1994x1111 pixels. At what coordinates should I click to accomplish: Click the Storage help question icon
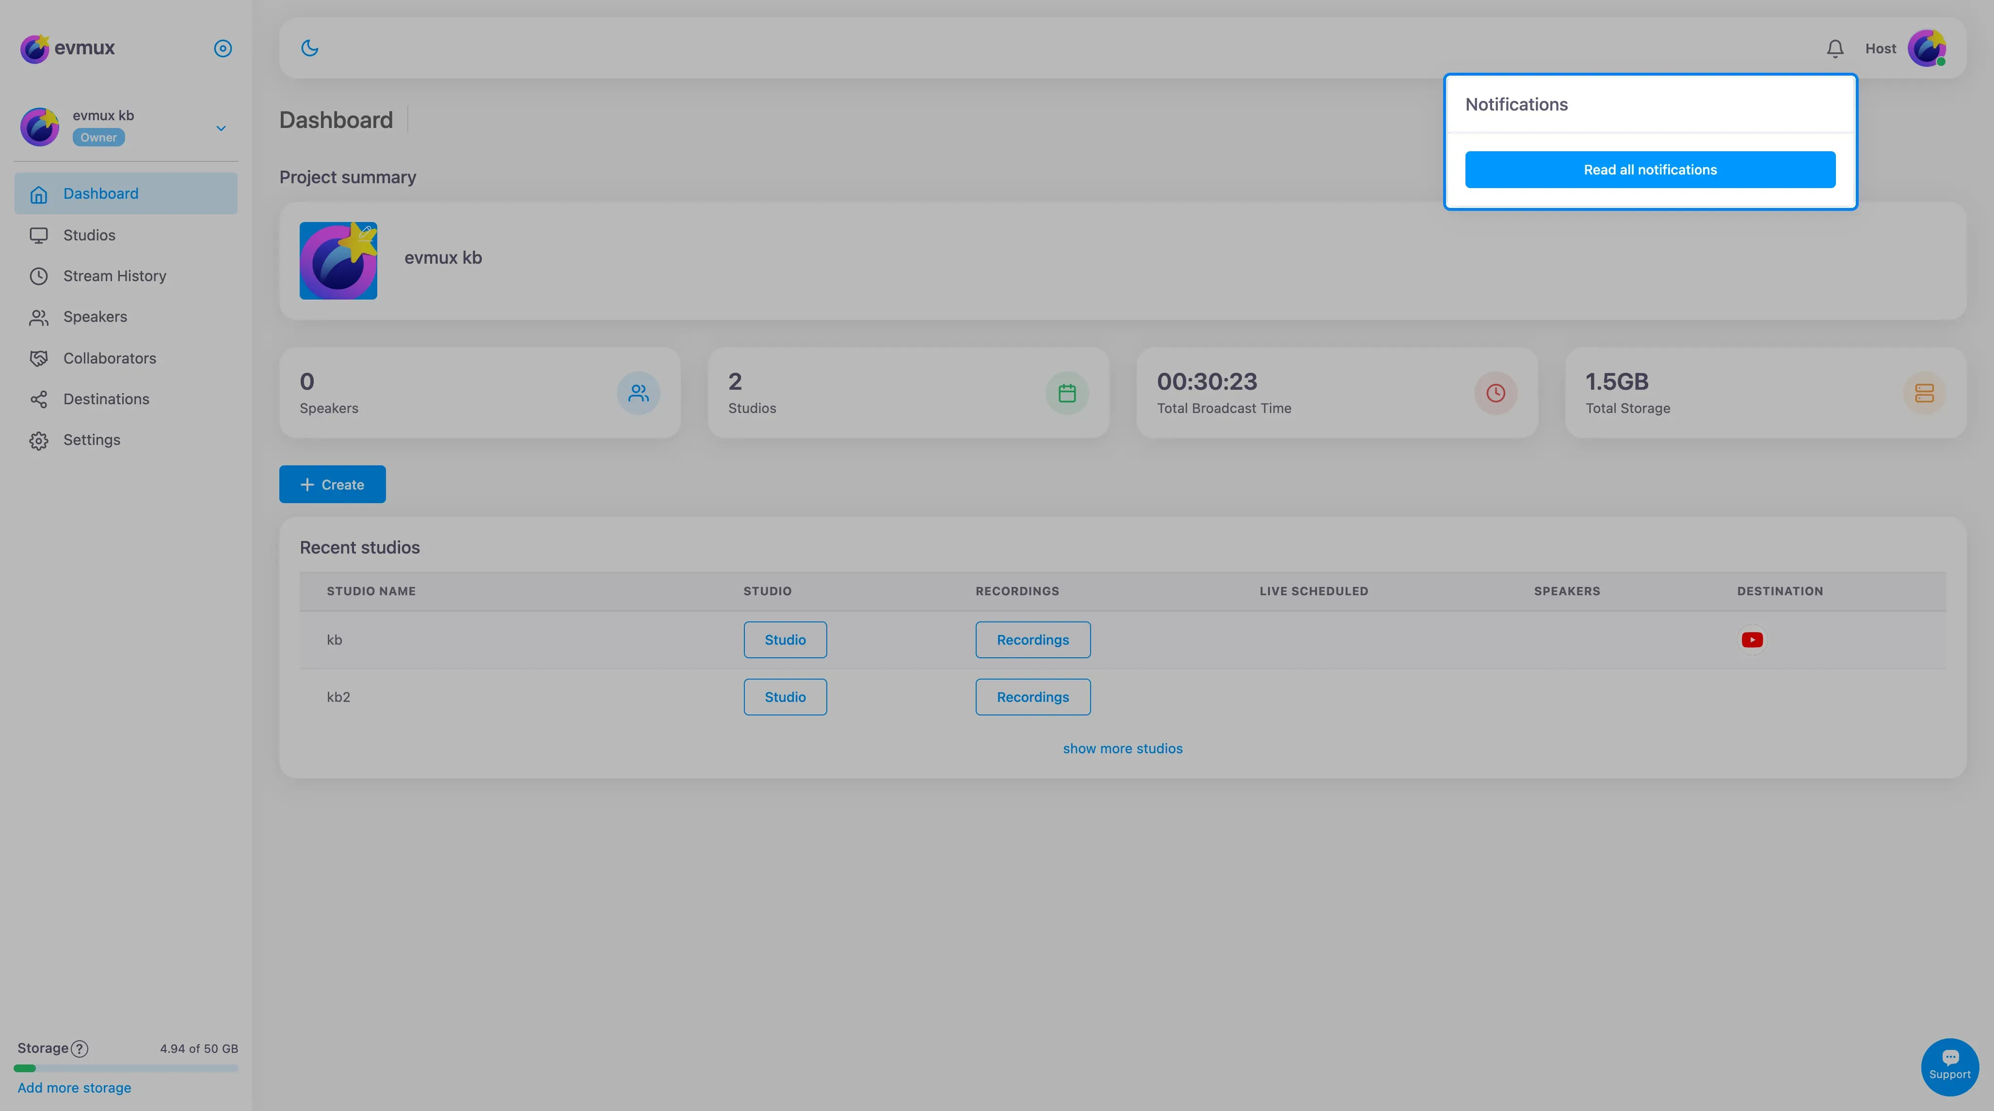79,1048
